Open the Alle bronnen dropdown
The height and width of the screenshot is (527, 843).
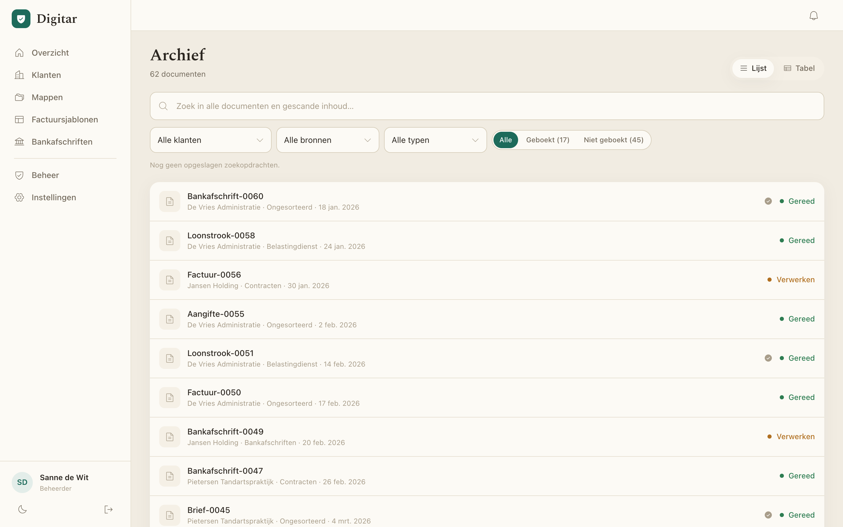[x=328, y=140]
